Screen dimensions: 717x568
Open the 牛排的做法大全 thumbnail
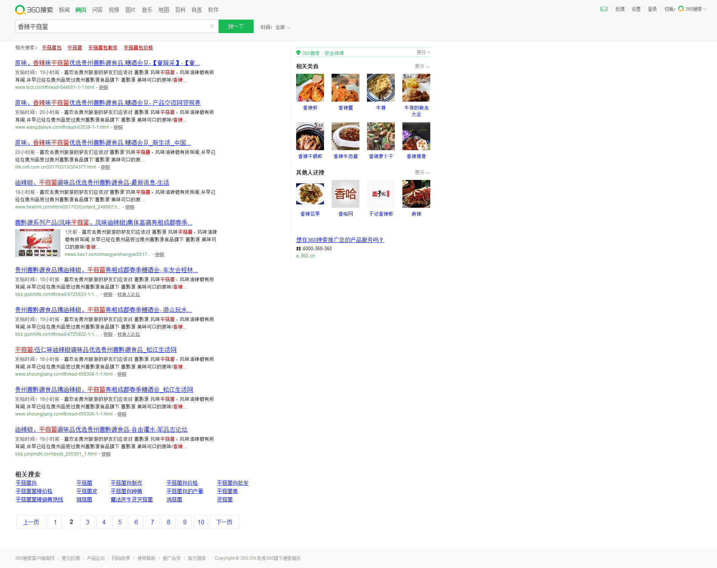(x=416, y=88)
